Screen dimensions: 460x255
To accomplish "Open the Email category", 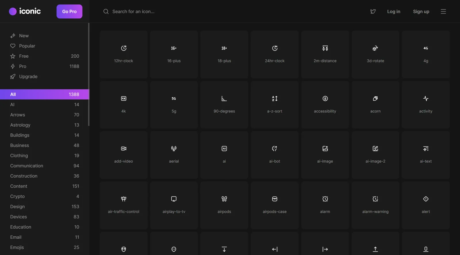I will click(x=45, y=237).
